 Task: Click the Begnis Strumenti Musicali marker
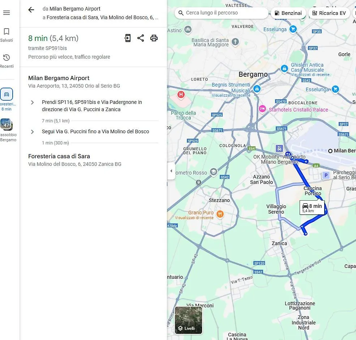pos(257,89)
